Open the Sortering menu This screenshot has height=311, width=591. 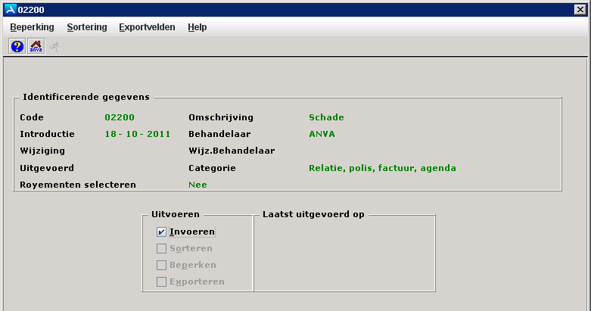86,27
